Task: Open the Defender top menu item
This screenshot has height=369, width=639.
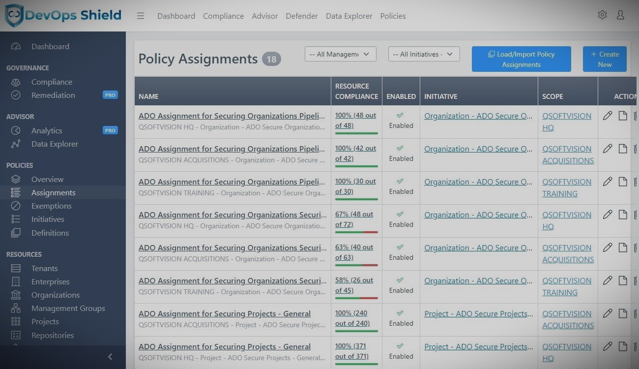Action: coord(301,16)
